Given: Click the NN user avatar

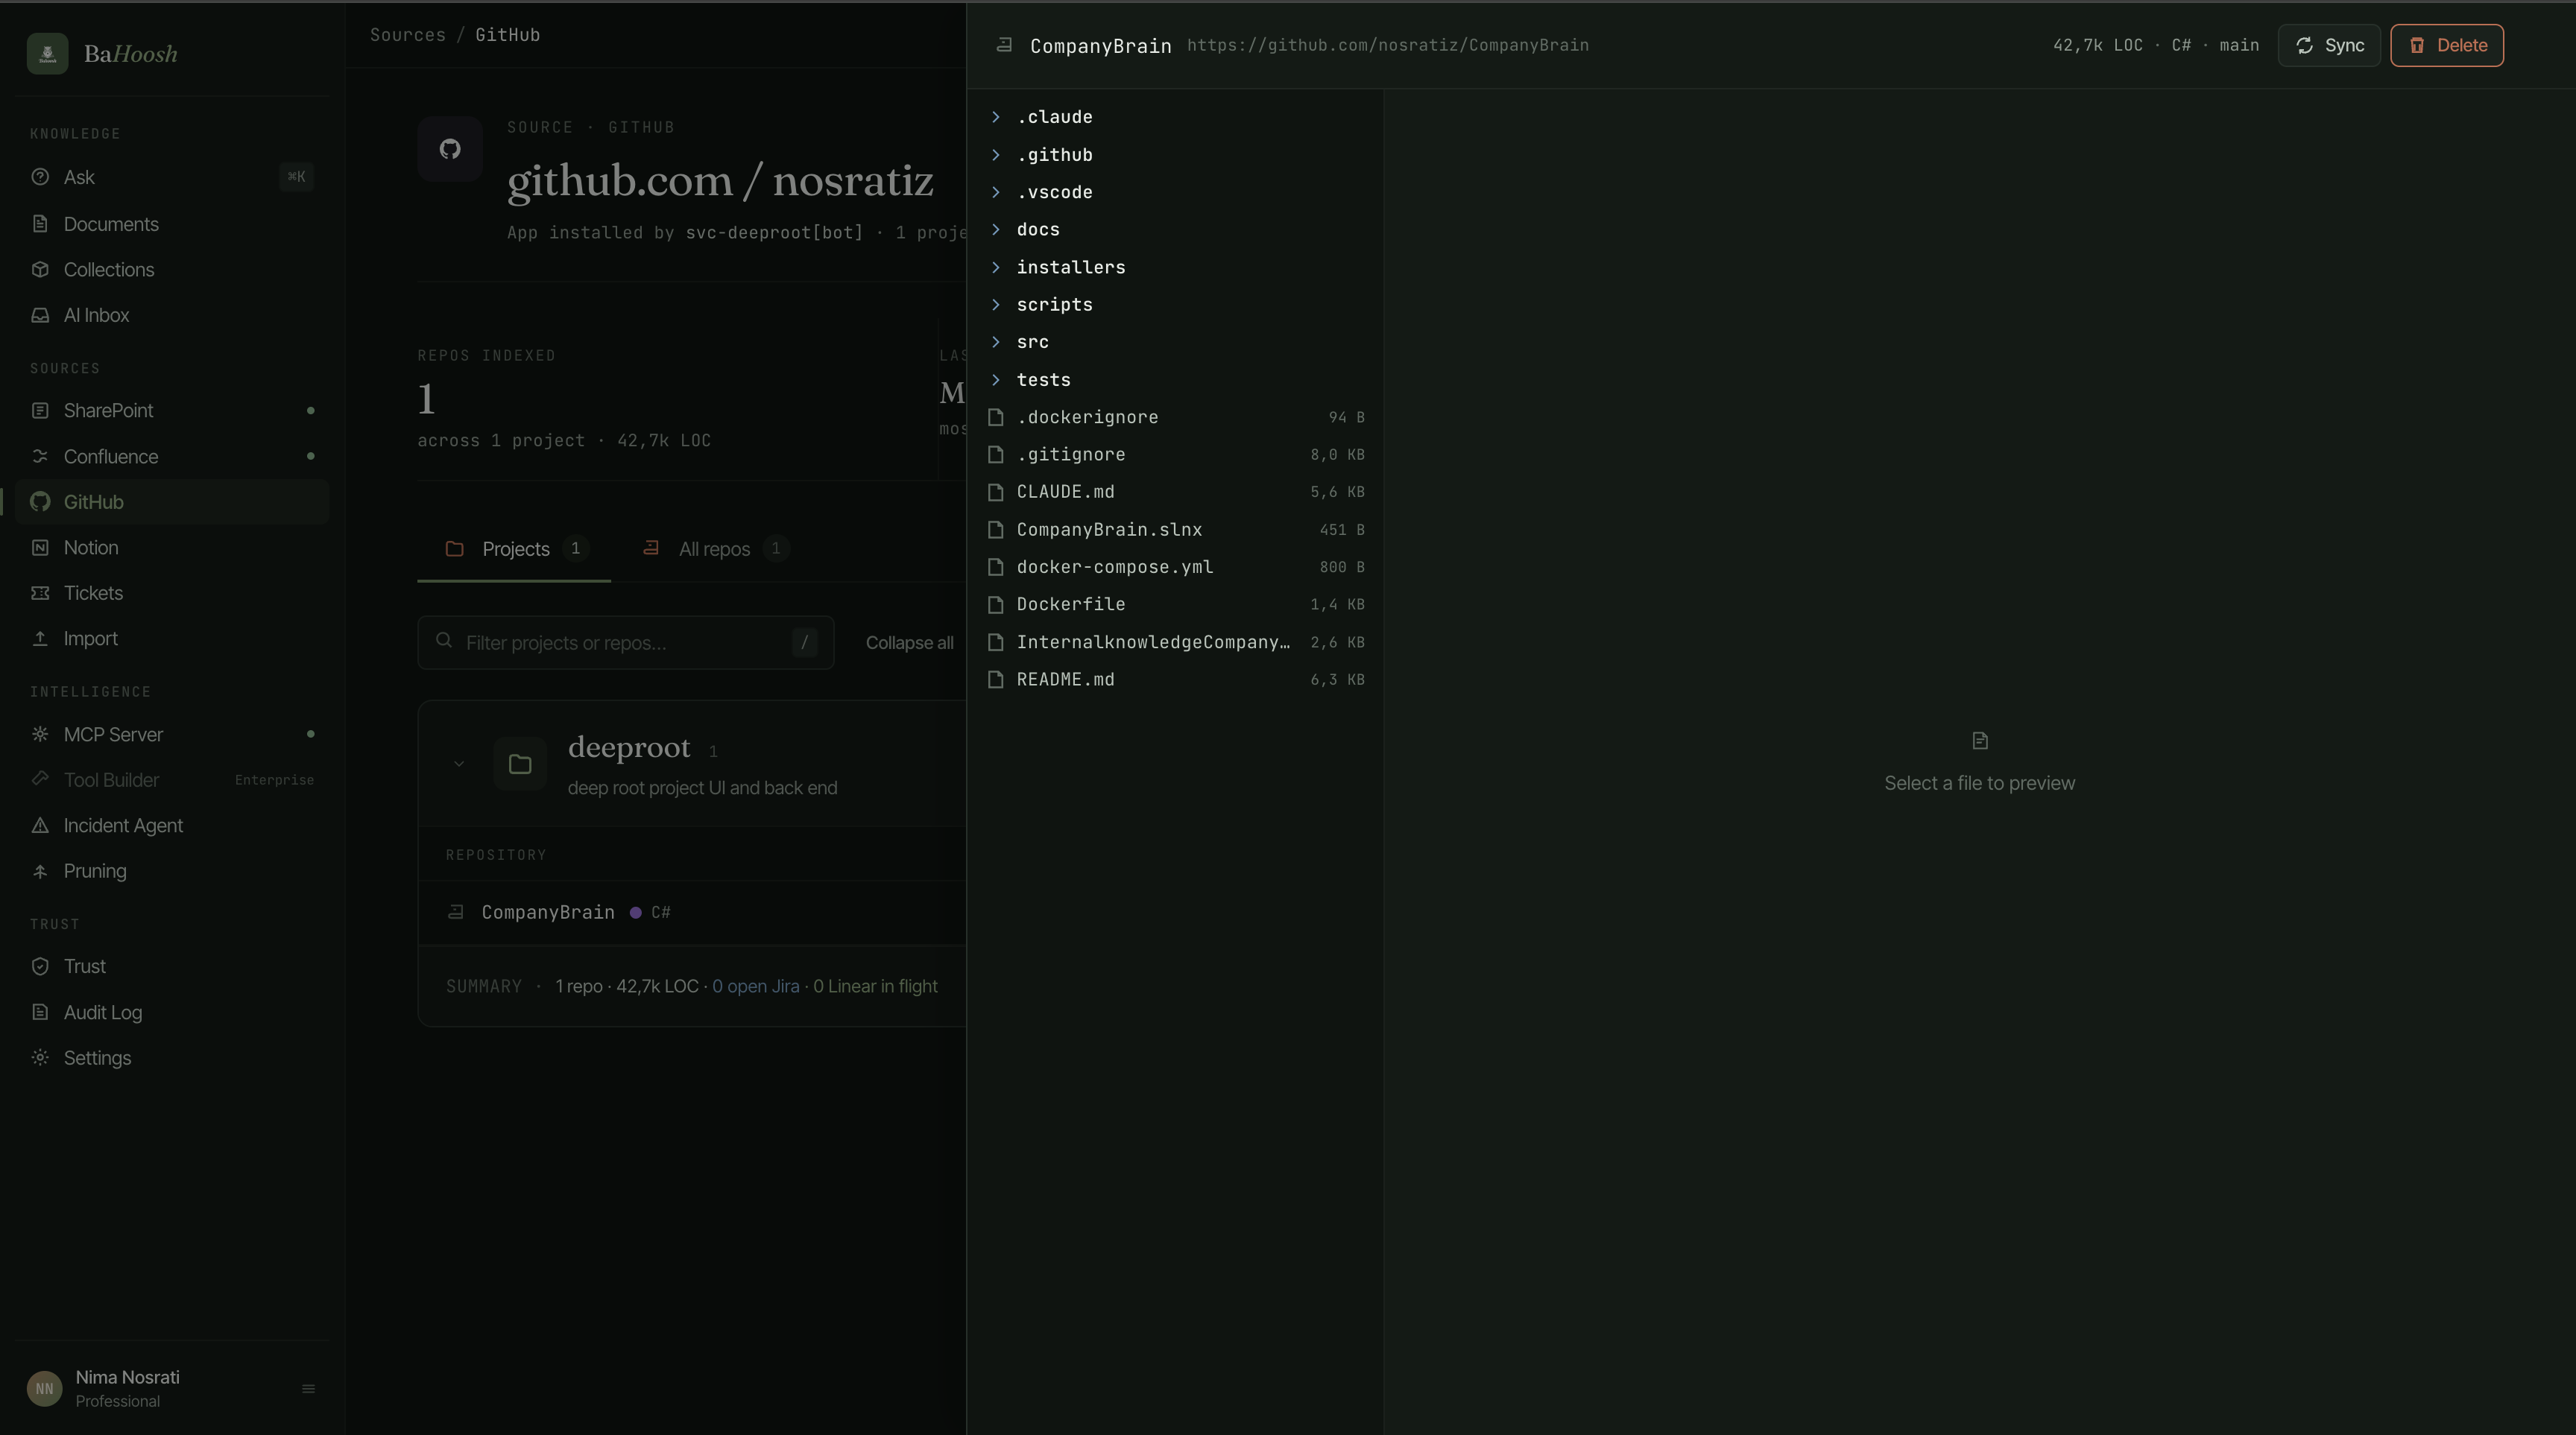Looking at the screenshot, I should [44, 1388].
